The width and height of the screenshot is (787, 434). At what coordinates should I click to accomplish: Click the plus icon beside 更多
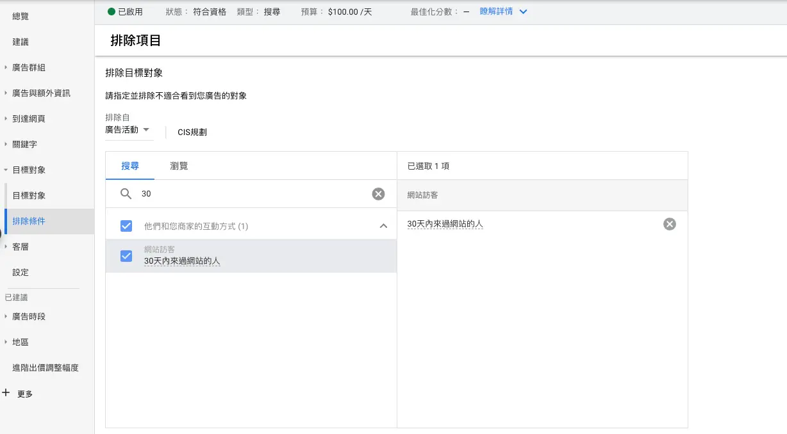click(x=6, y=393)
